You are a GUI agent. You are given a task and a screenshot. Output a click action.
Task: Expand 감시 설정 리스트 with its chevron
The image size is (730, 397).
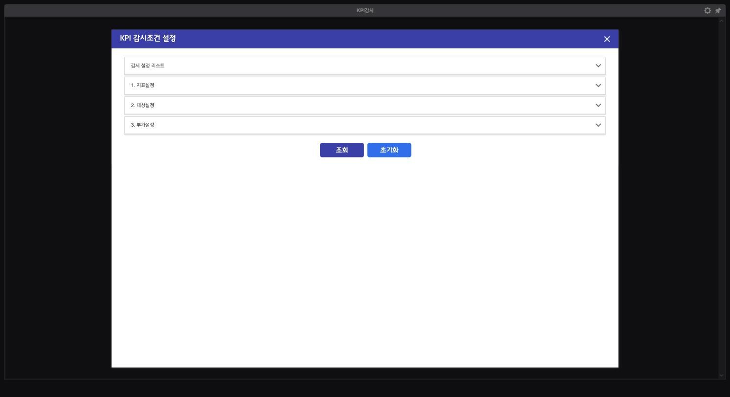[x=598, y=66]
